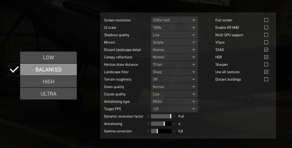Open the Horizon draw distance dropdown

point(174,65)
